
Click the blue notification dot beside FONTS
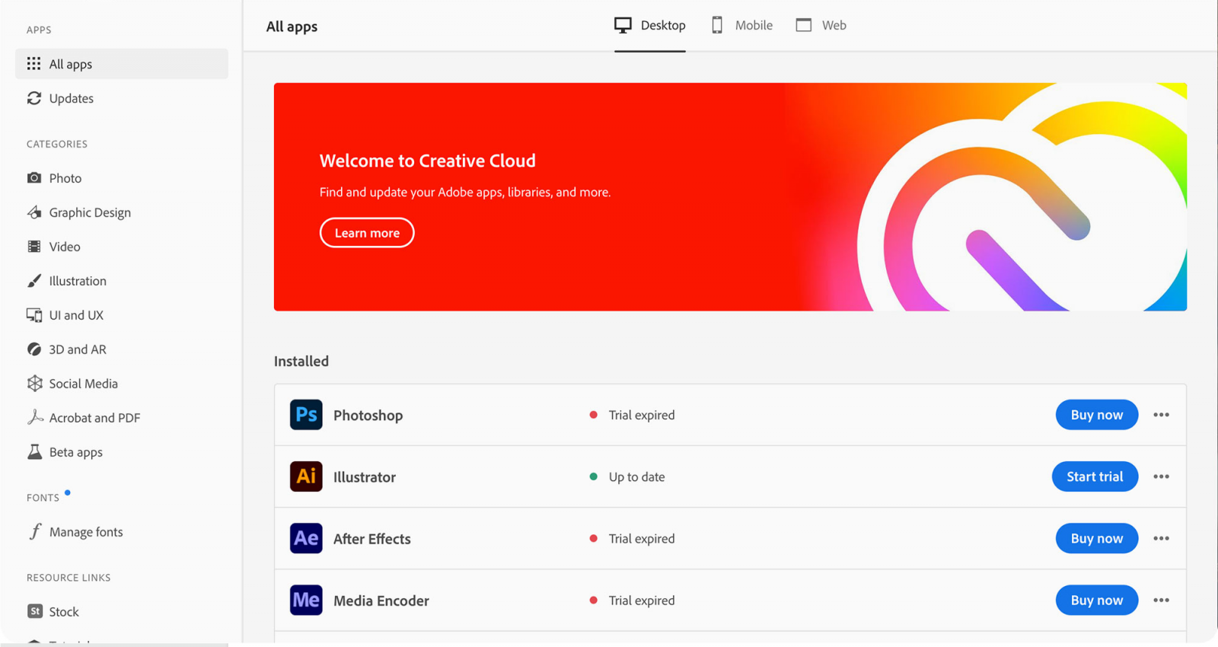point(68,492)
